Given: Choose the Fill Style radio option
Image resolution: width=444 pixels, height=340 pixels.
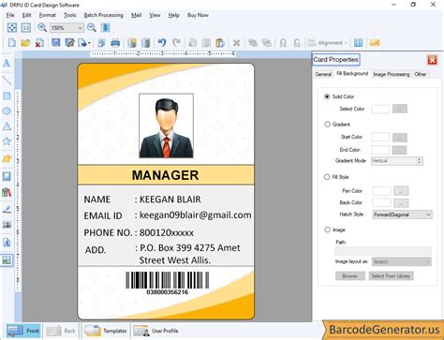Looking at the screenshot, I should point(327,177).
